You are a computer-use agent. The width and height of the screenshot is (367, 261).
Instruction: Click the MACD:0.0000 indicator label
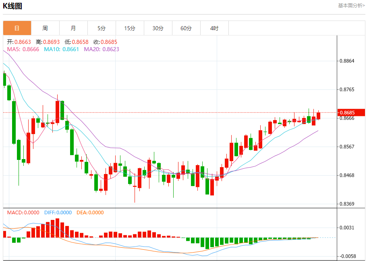tap(23, 213)
